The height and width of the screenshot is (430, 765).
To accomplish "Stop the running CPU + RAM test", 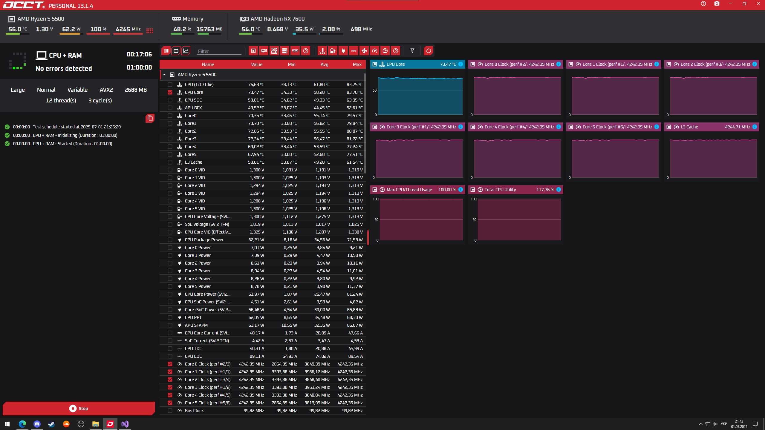I will click(x=79, y=408).
